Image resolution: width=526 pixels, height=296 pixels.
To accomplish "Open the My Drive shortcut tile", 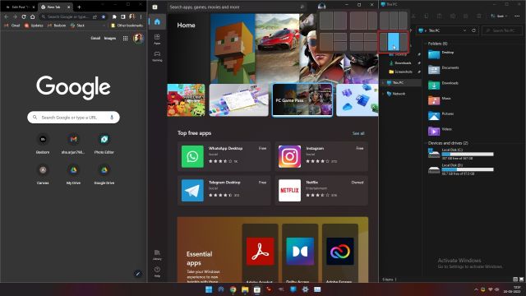I will click(x=73, y=174).
